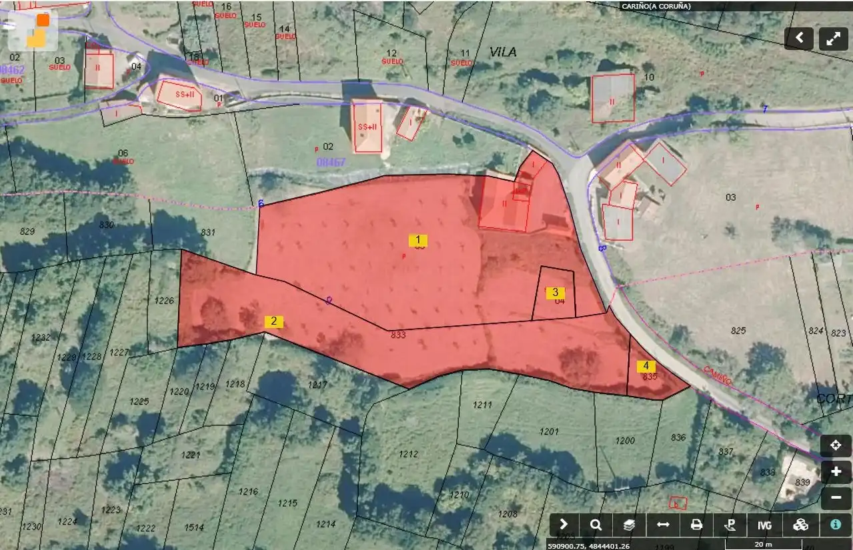Zoom out with the minus button

point(836,498)
